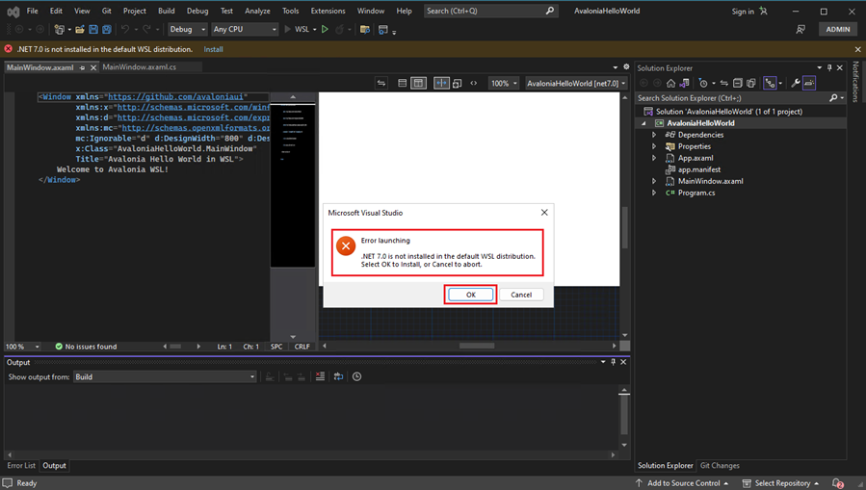Start debugging with the WSL button
The height and width of the screenshot is (490, 866).
(297, 29)
